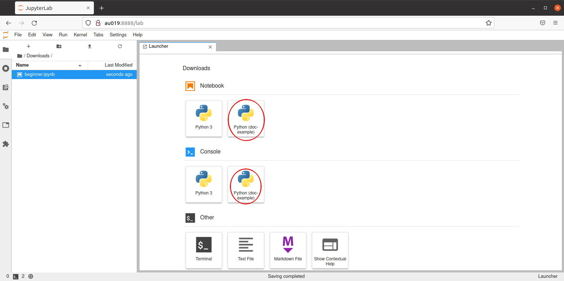Go to the root folder icon in breadcrumb
Image resolution: width=564 pixels, height=281 pixels.
20,56
